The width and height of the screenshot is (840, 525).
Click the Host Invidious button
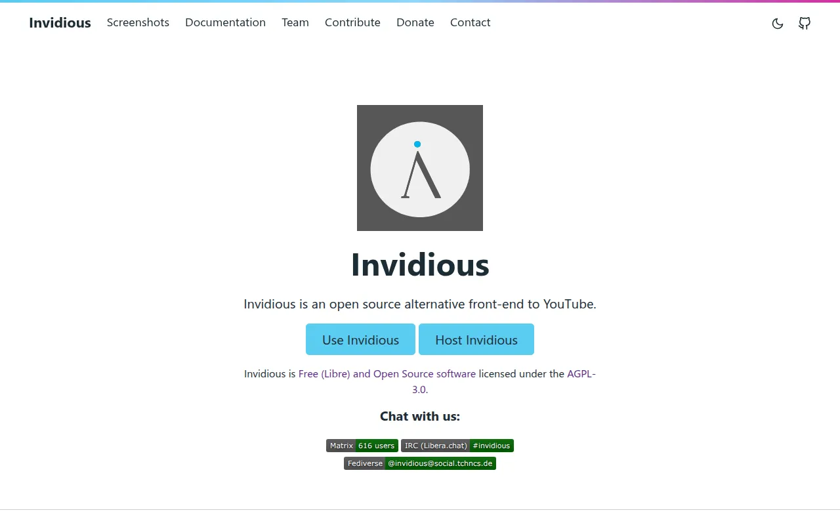[x=476, y=339]
